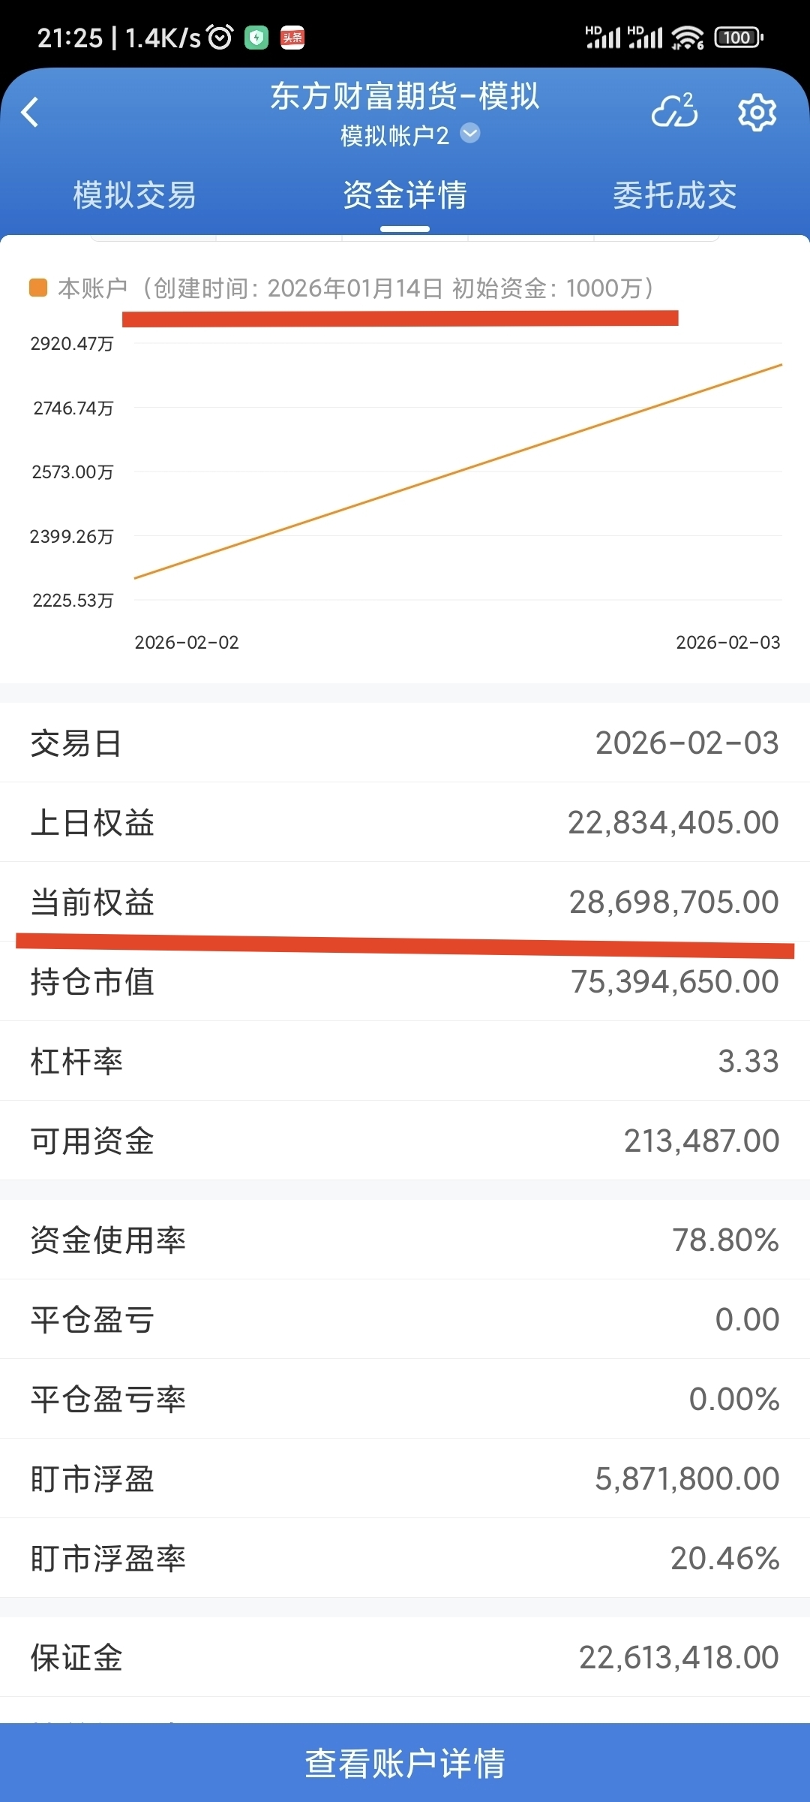Viewport: 810px width, 1802px height.
Task: Tap the WiFi status icon
Action: pos(687,37)
